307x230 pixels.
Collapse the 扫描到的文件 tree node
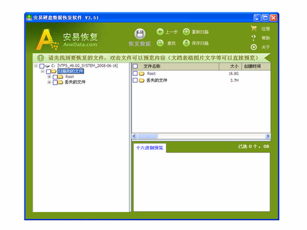[x=42, y=71]
